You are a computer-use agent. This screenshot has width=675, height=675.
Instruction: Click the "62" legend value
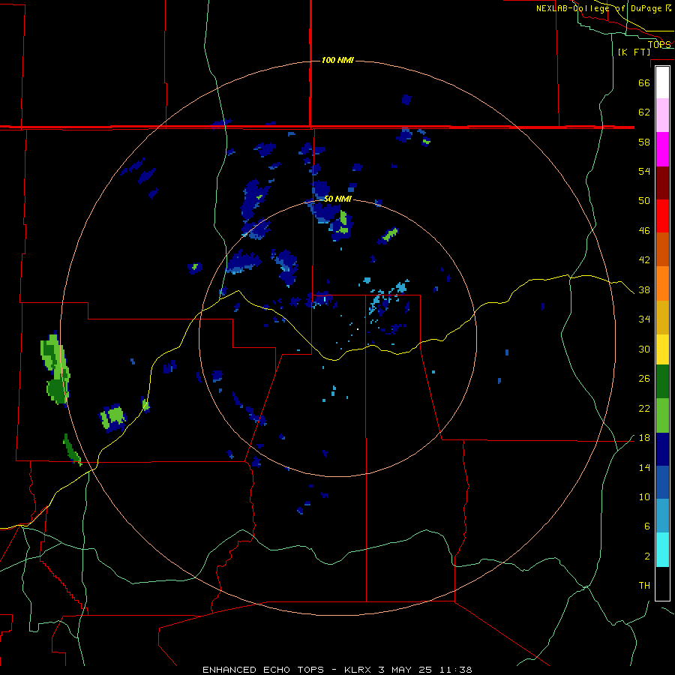point(644,112)
